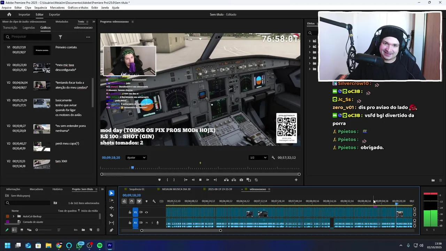Open the Importar workspace

coord(24,14)
